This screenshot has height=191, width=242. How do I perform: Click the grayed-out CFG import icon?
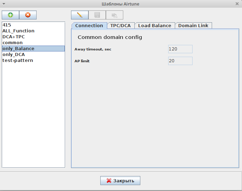[x=114, y=15]
